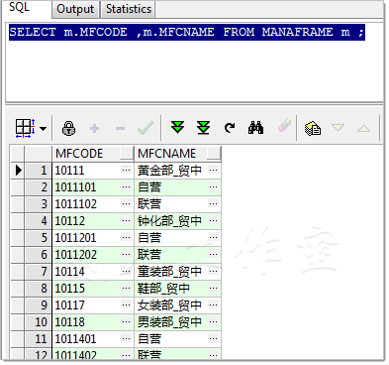Open ellipsis editor for 钟化部_贸中 cell

pyautogui.click(x=214, y=221)
